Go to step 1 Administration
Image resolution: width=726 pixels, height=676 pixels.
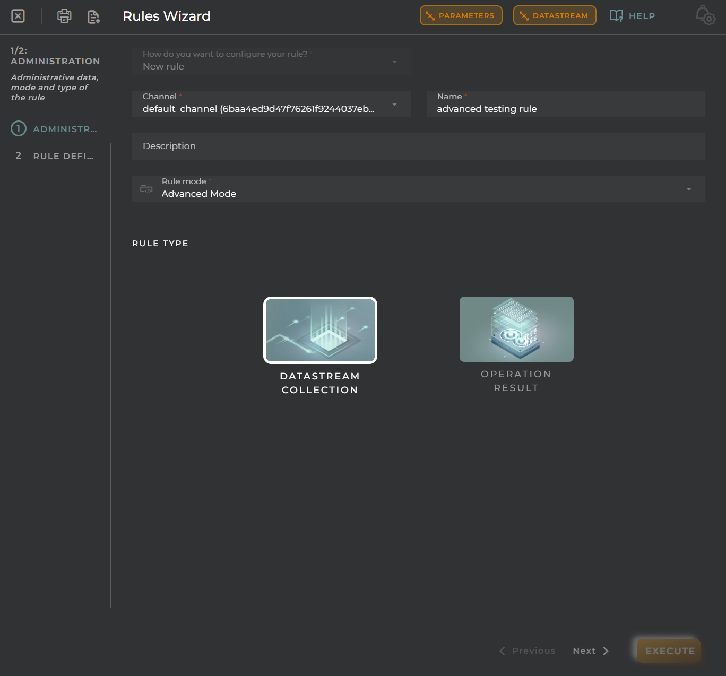tap(55, 129)
